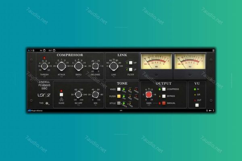The height and width of the screenshot is (161, 242).
Task: Toggle the LP filter button
Action: point(131,70)
